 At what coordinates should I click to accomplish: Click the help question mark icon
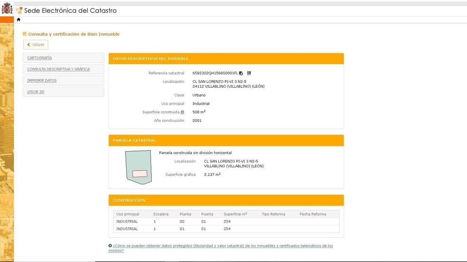110,246
